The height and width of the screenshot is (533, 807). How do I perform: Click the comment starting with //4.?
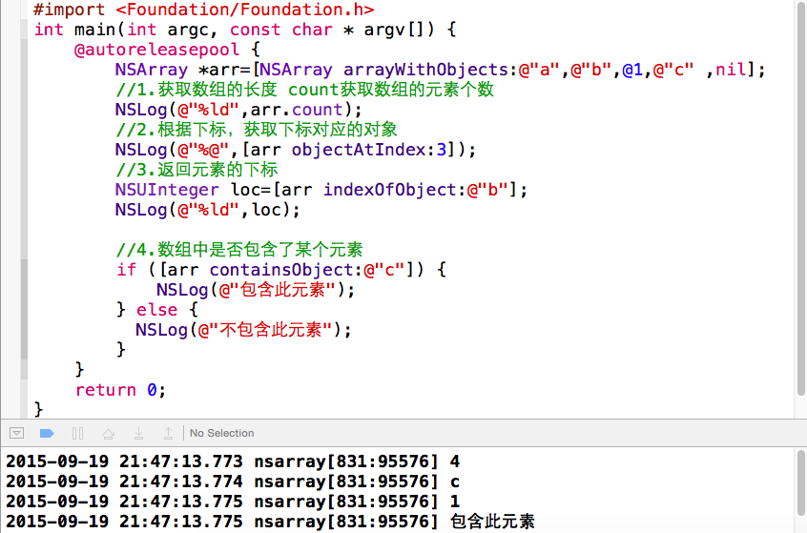pos(239,250)
